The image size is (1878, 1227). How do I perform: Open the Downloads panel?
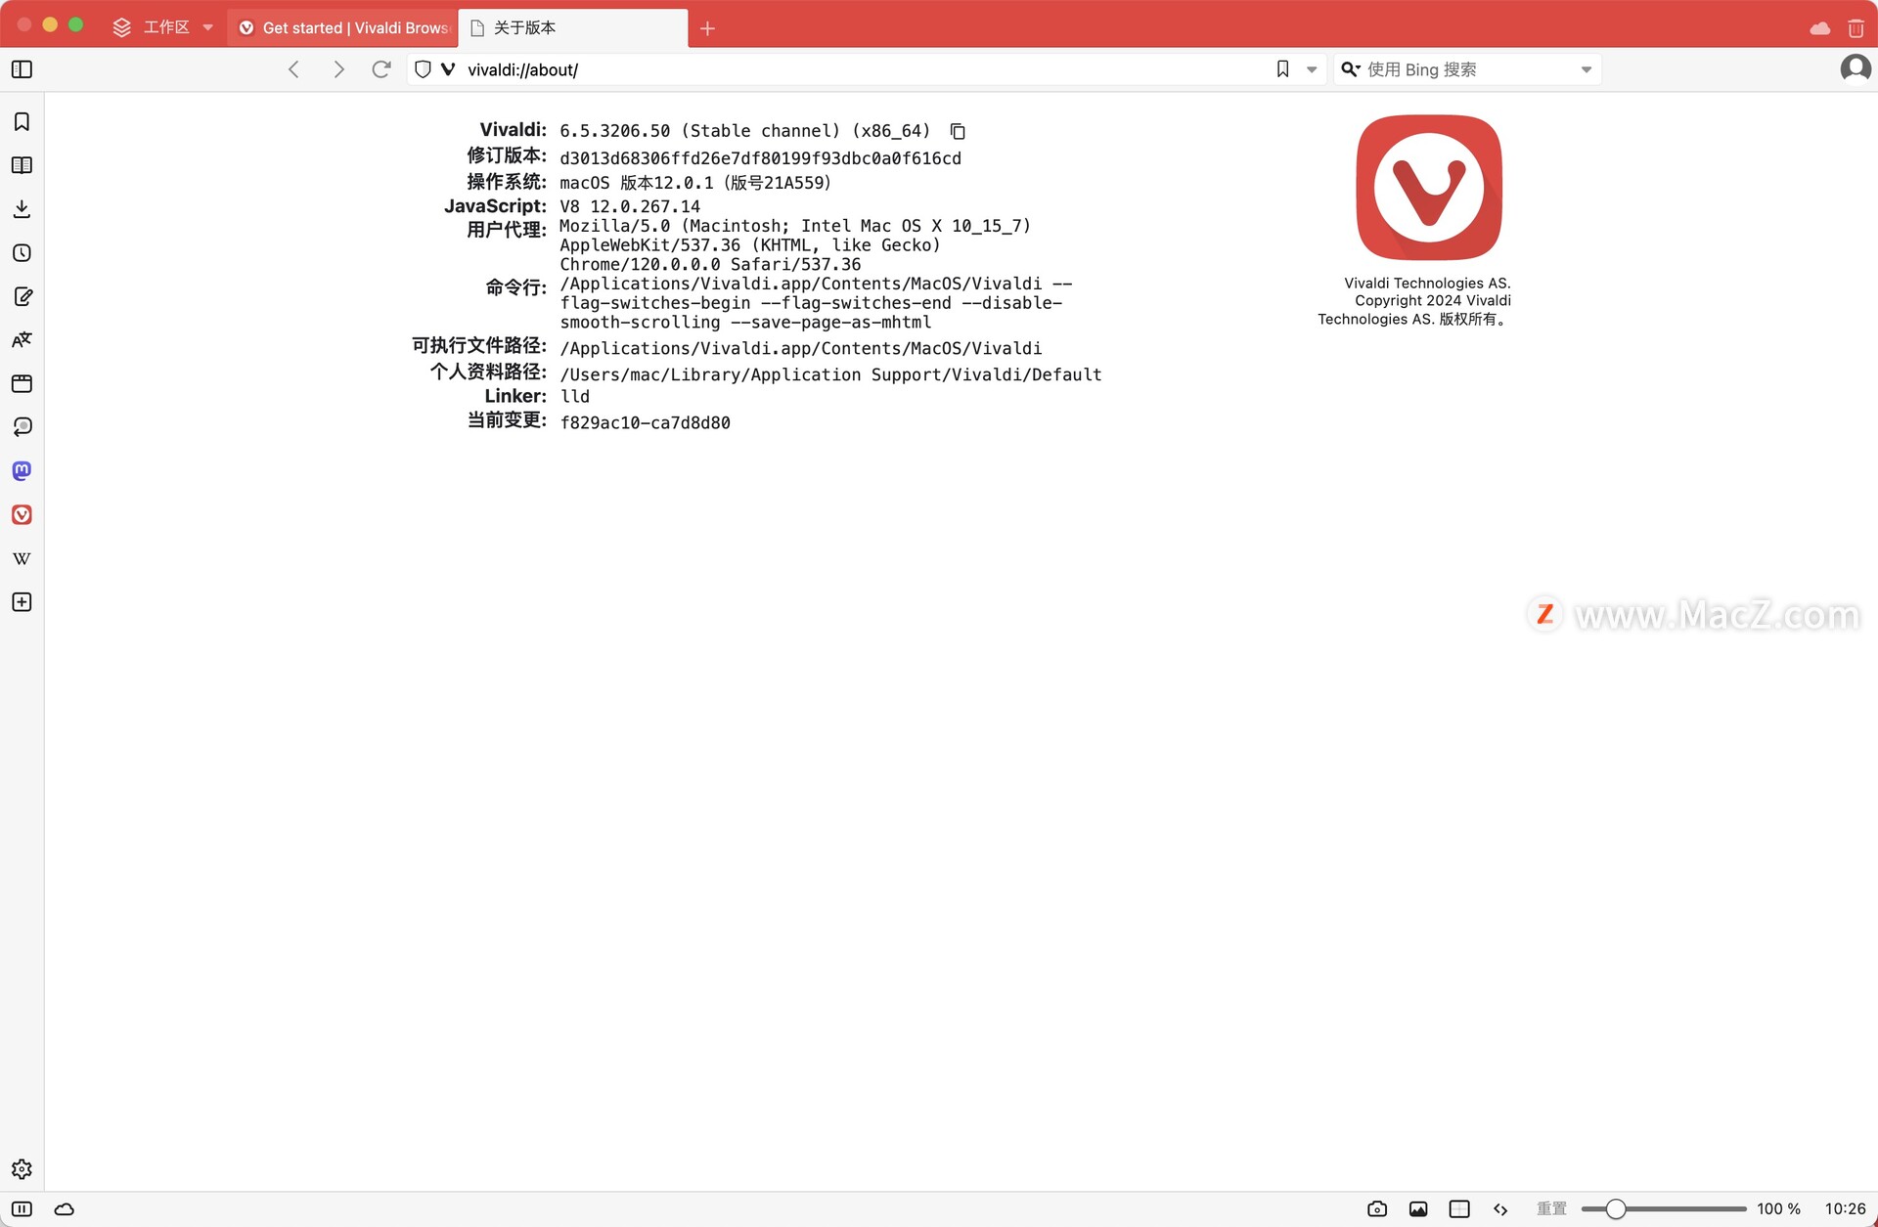pos(22,209)
